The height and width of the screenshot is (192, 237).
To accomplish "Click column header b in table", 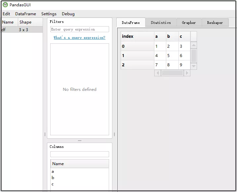I will click(x=172, y=36).
